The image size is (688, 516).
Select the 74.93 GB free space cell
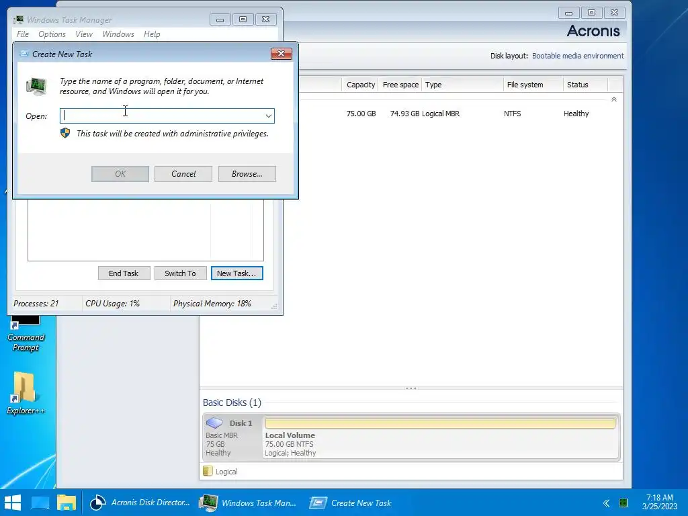click(404, 114)
